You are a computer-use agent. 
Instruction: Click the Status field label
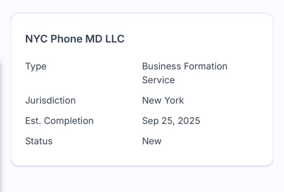39,141
